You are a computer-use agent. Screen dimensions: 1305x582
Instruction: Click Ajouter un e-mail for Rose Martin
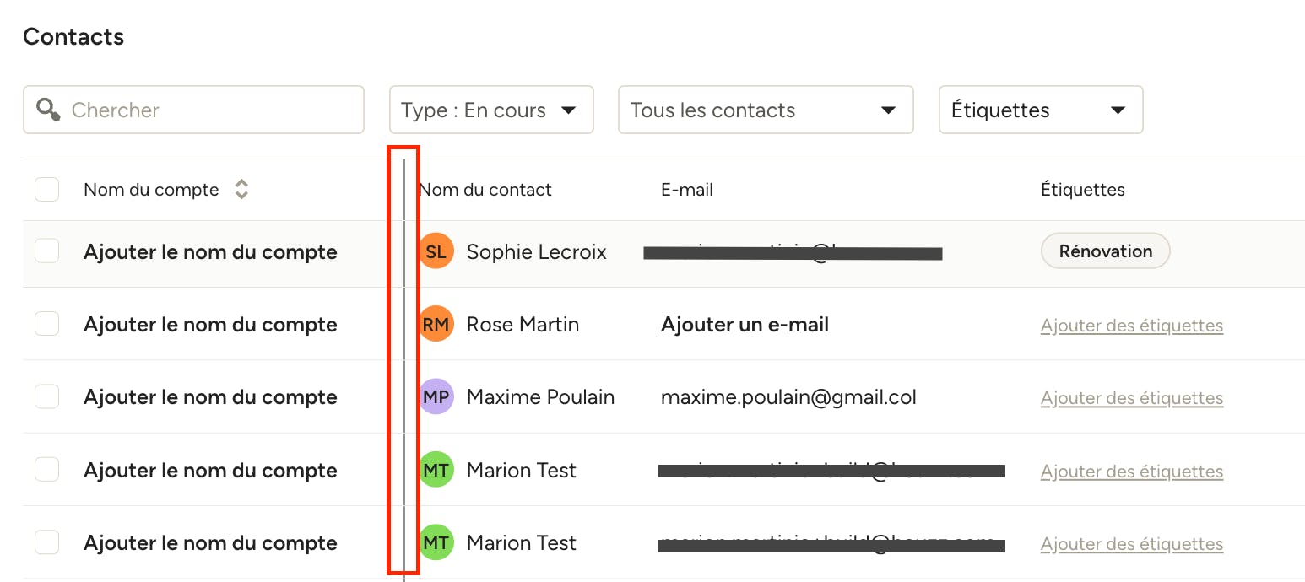point(745,325)
